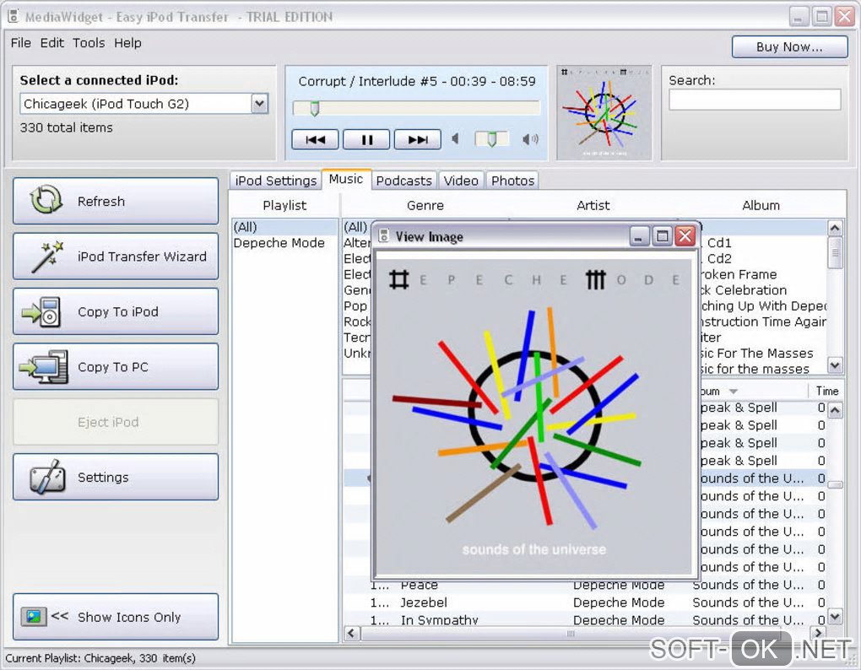Click the loud volume speaker icon
Screen dimensions: 861x670
530,139
